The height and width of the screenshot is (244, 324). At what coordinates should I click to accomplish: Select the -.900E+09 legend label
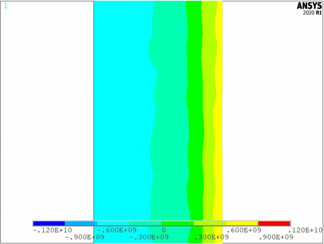[83, 237]
